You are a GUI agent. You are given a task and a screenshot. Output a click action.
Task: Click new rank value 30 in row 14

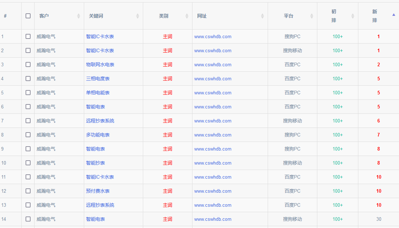(x=378, y=219)
